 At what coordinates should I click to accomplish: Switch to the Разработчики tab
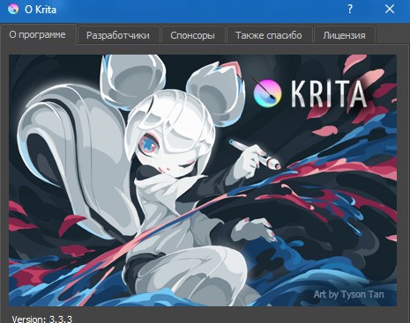[118, 35]
